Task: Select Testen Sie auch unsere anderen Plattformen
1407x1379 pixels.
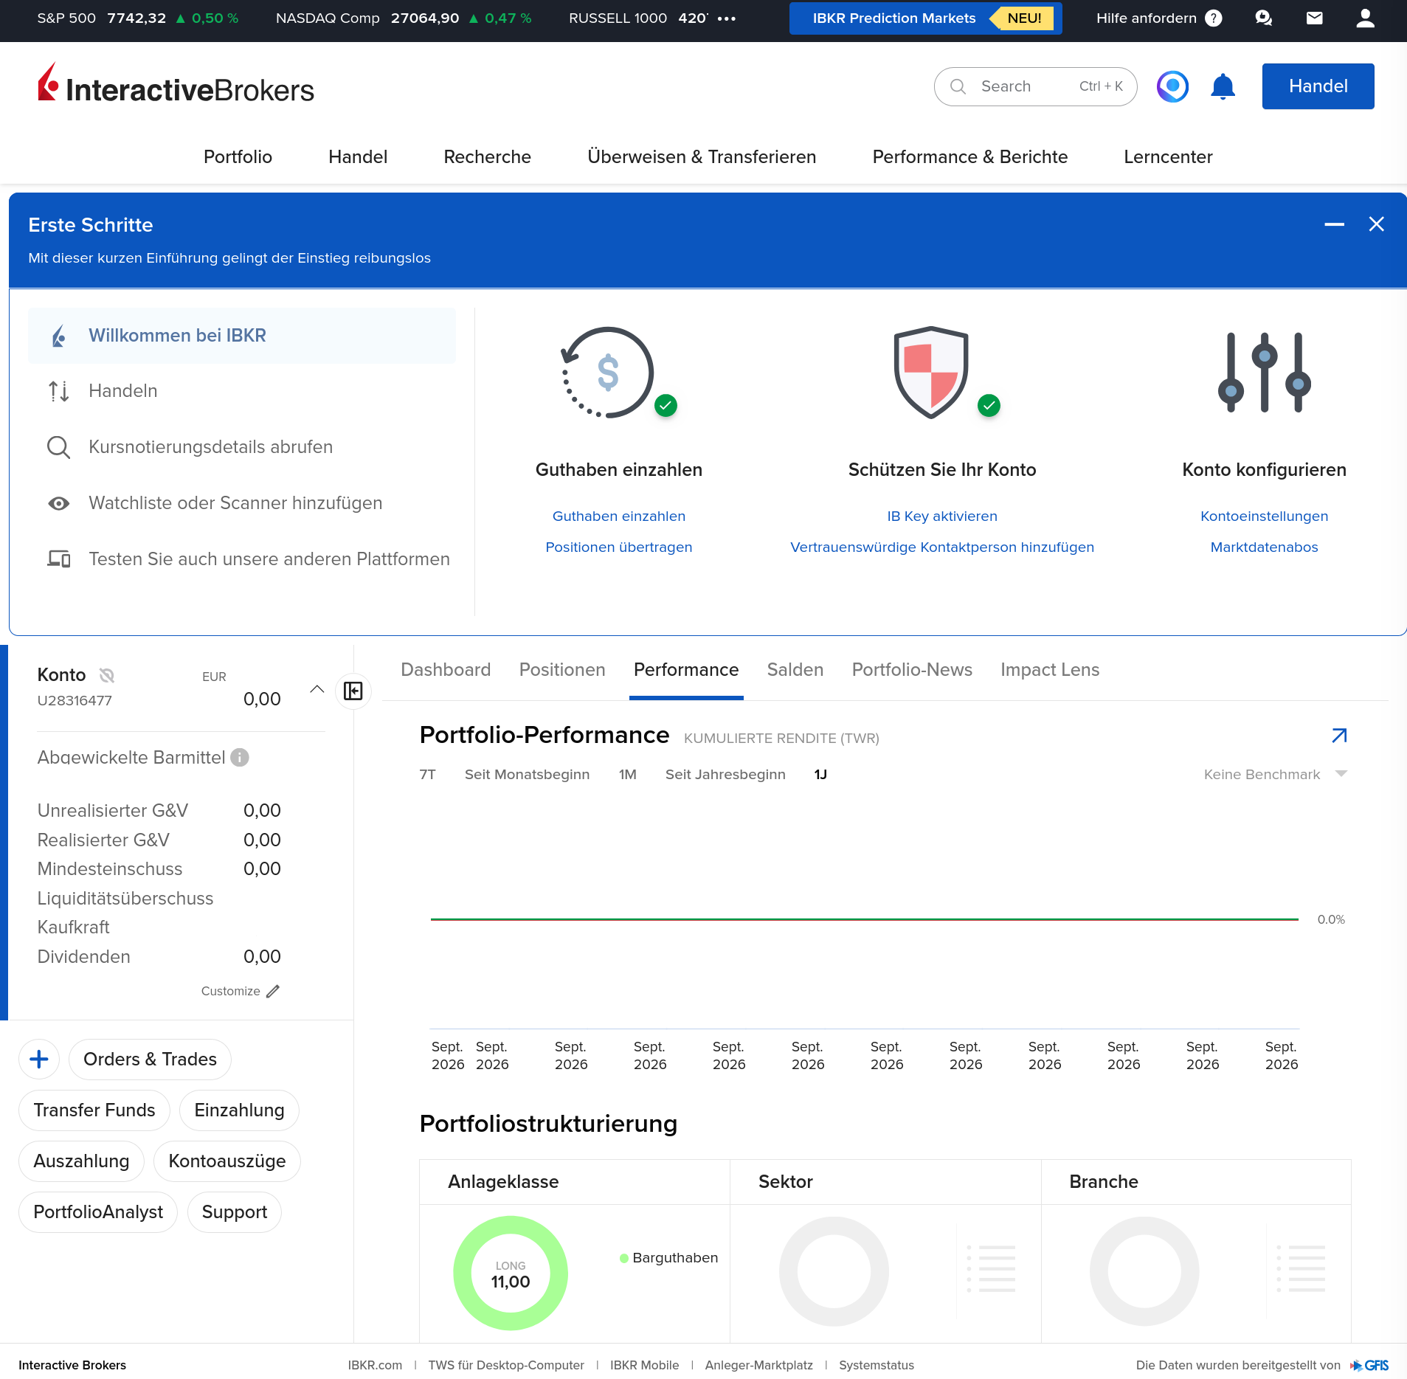Action: (242, 559)
